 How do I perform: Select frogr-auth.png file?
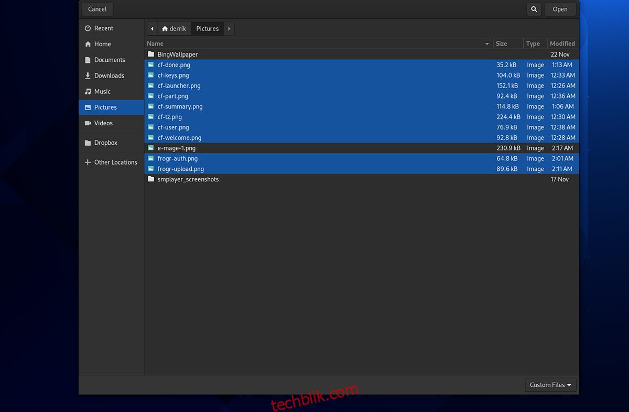(x=362, y=158)
